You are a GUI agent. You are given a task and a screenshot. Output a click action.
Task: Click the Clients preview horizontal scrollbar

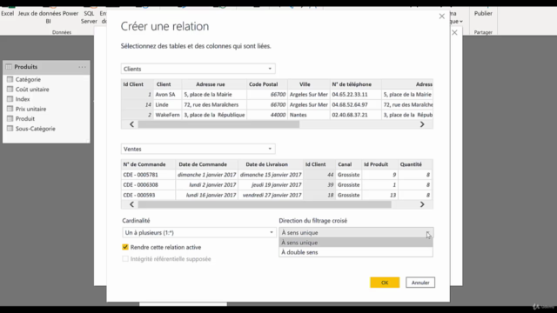coord(218,124)
